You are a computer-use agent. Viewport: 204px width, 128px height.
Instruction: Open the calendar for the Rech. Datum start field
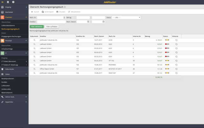pyautogui.click(x=88, y=22)
